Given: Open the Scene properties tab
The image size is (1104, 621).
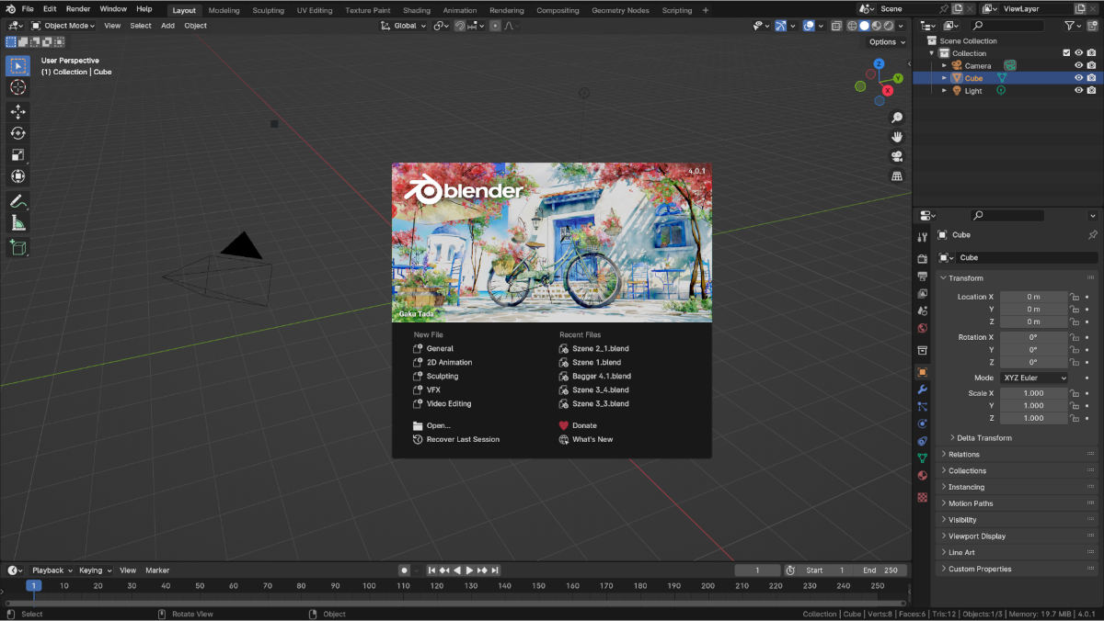Looking at the screenshot, I should pyautogui.click(x=922, y=311).
